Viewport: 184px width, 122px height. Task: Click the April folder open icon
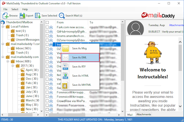pyautogui.click(x=22, y=70)
